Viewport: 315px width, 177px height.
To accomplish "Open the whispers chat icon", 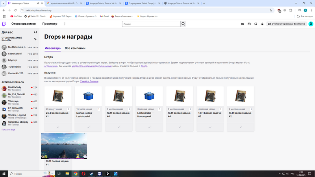I will 256,24.
